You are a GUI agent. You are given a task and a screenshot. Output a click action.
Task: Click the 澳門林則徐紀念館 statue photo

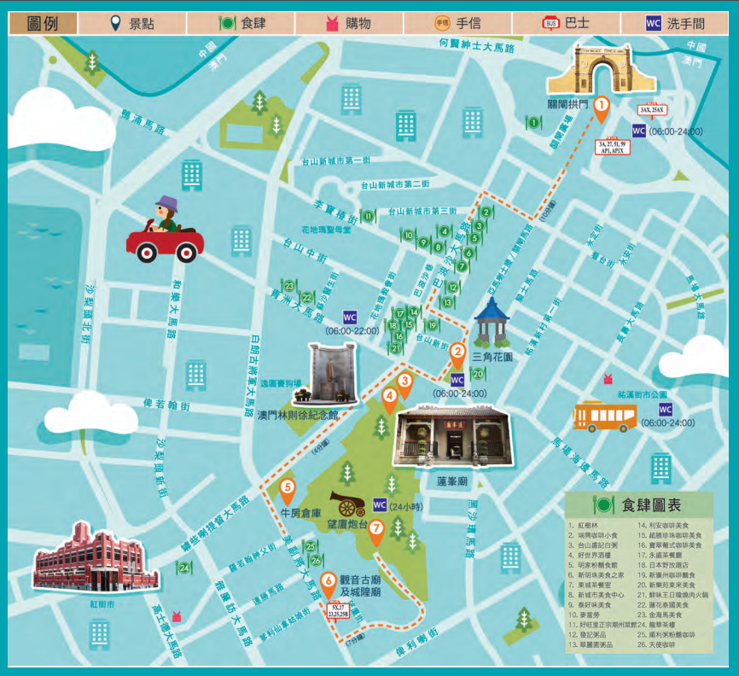pos(332,375)
